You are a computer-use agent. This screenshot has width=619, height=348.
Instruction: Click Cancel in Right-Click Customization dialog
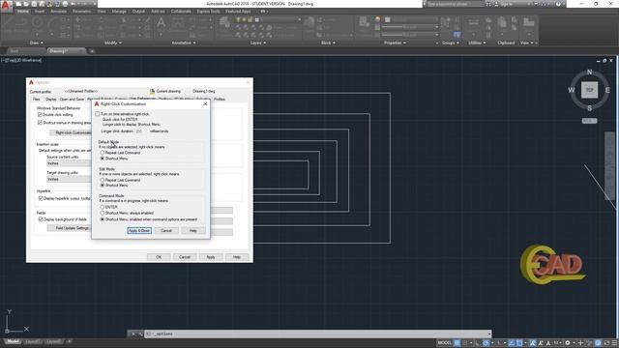pyautogui.click(x=166, y=230)
